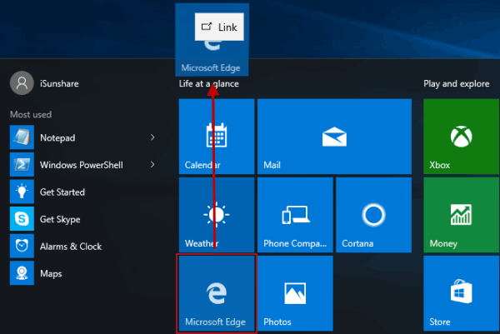Launch the Xbox tile
Viewport: 500px width, 334px height.
pyautogui.click(x=461, y=137)
